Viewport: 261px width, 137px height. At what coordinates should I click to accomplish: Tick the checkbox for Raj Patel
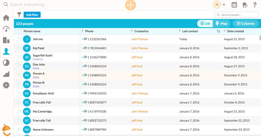point(19,48)
